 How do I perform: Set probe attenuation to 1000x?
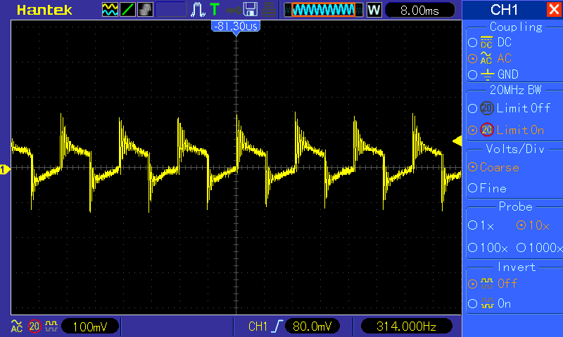[x=540, y=247]
